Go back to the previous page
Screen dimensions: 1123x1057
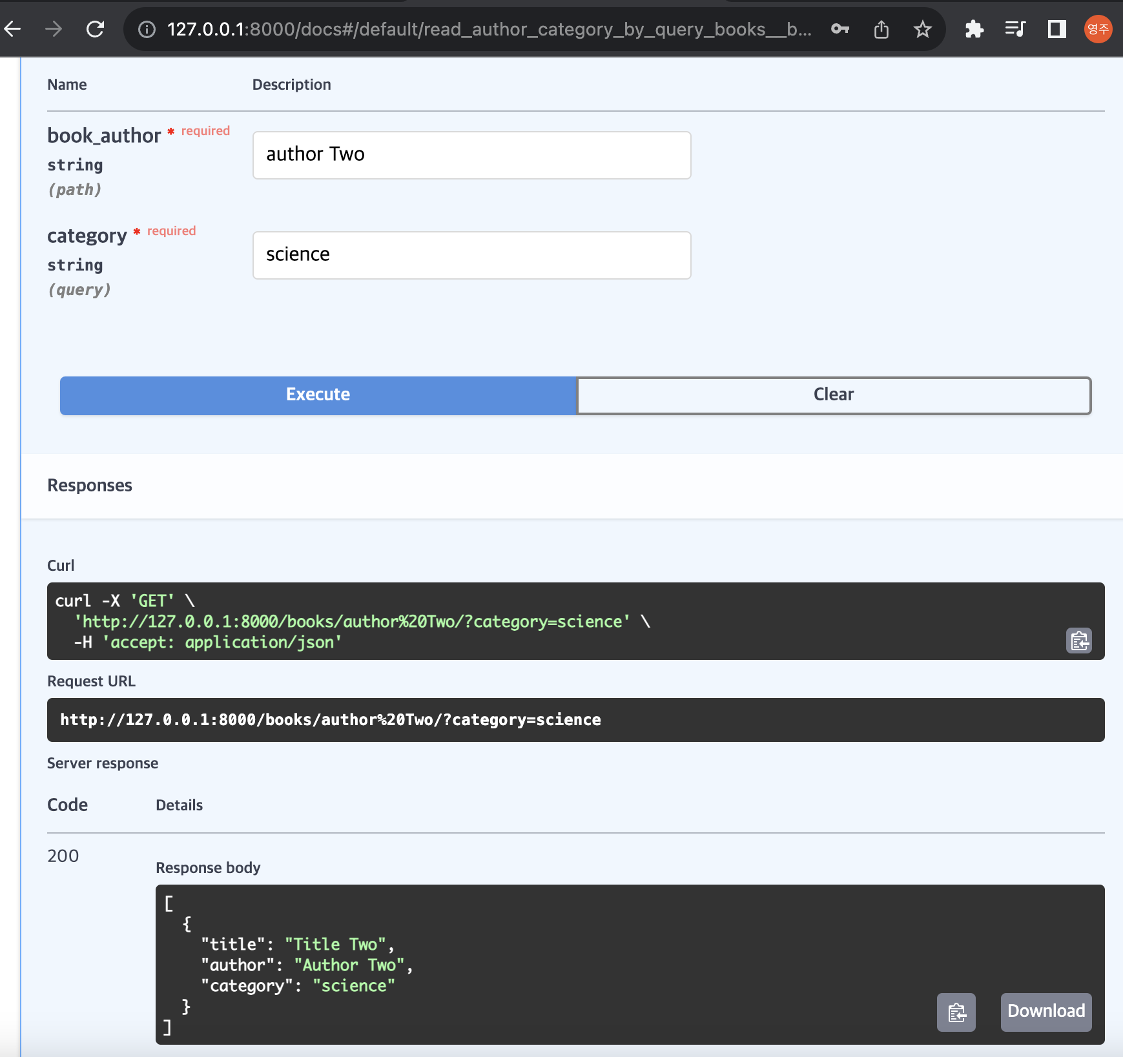point(12,29)
